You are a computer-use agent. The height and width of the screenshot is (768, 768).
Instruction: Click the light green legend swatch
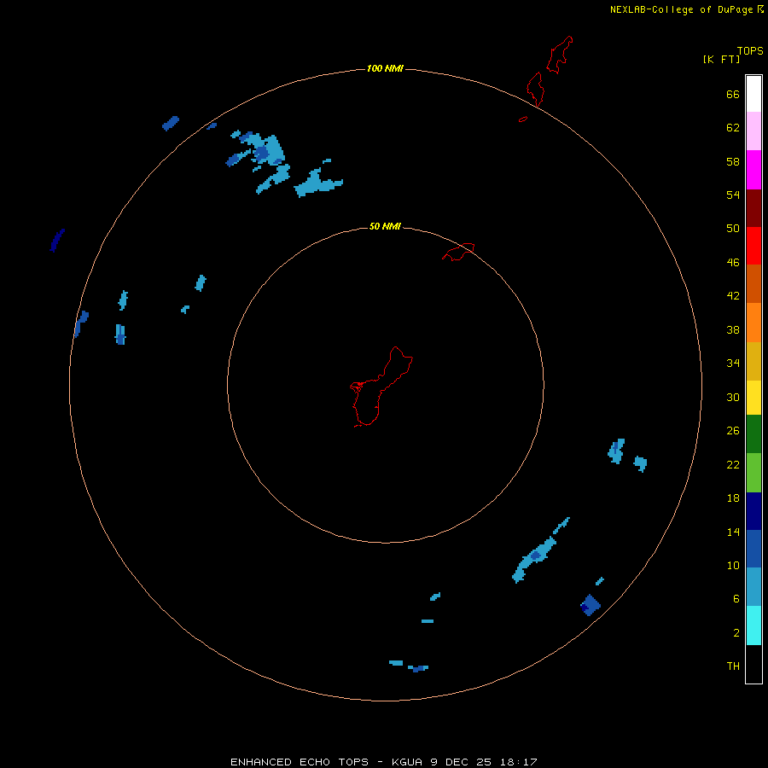point(753,473)
